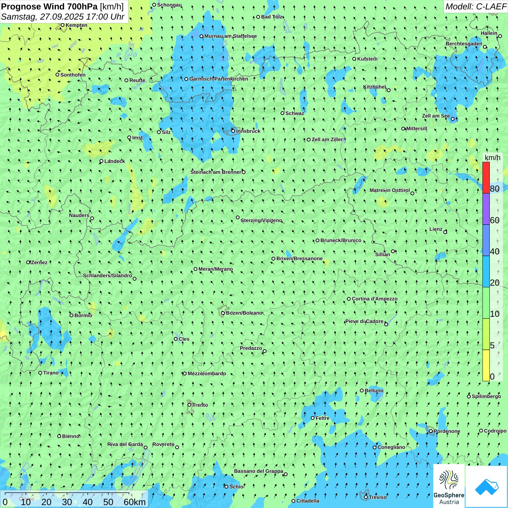
Task: Click the Kufstein label
Action: pos(367,59)
